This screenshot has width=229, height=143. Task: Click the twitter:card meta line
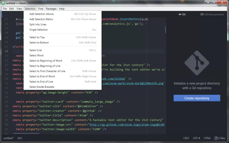pos(68,102)
